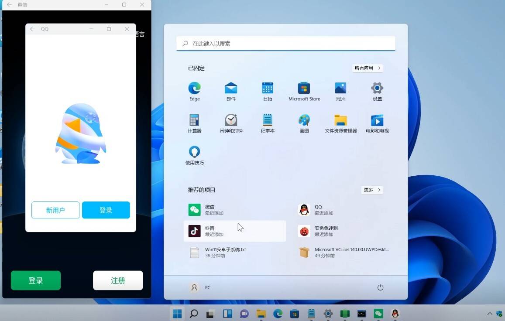Open Widgets from the taskbar

click(227, 313)
